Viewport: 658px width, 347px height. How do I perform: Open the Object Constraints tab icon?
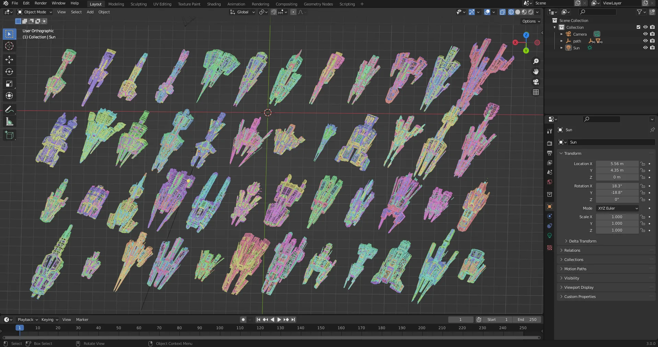(x=550, y=226)
